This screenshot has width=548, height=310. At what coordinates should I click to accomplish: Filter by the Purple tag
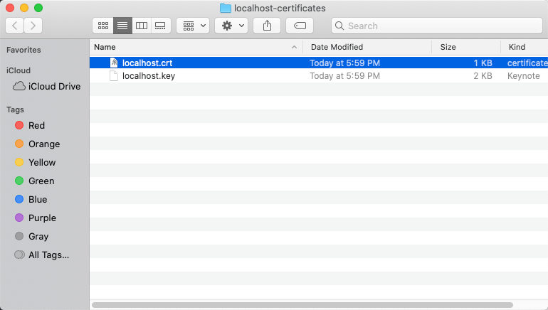pos(36,218)
